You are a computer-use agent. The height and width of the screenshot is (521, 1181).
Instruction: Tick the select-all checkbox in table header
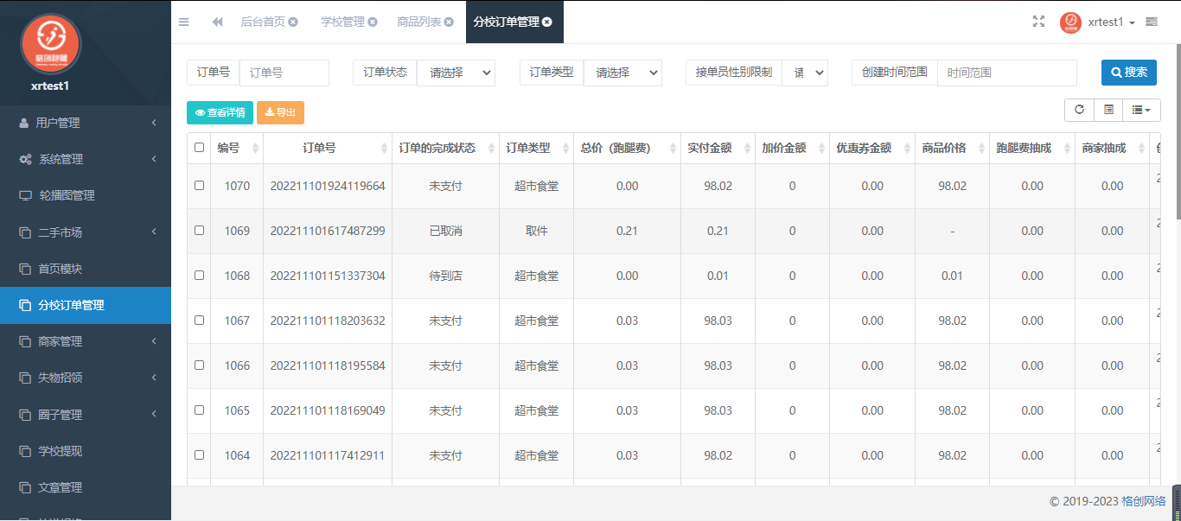pos(200,148)
